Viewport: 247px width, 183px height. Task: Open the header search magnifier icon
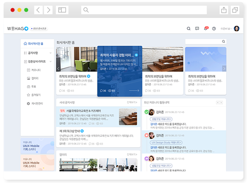click(188, 29)
